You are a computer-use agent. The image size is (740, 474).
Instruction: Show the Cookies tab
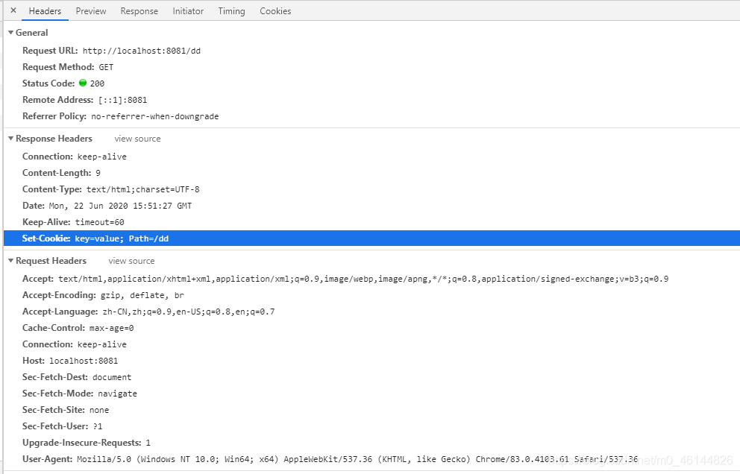275,11
